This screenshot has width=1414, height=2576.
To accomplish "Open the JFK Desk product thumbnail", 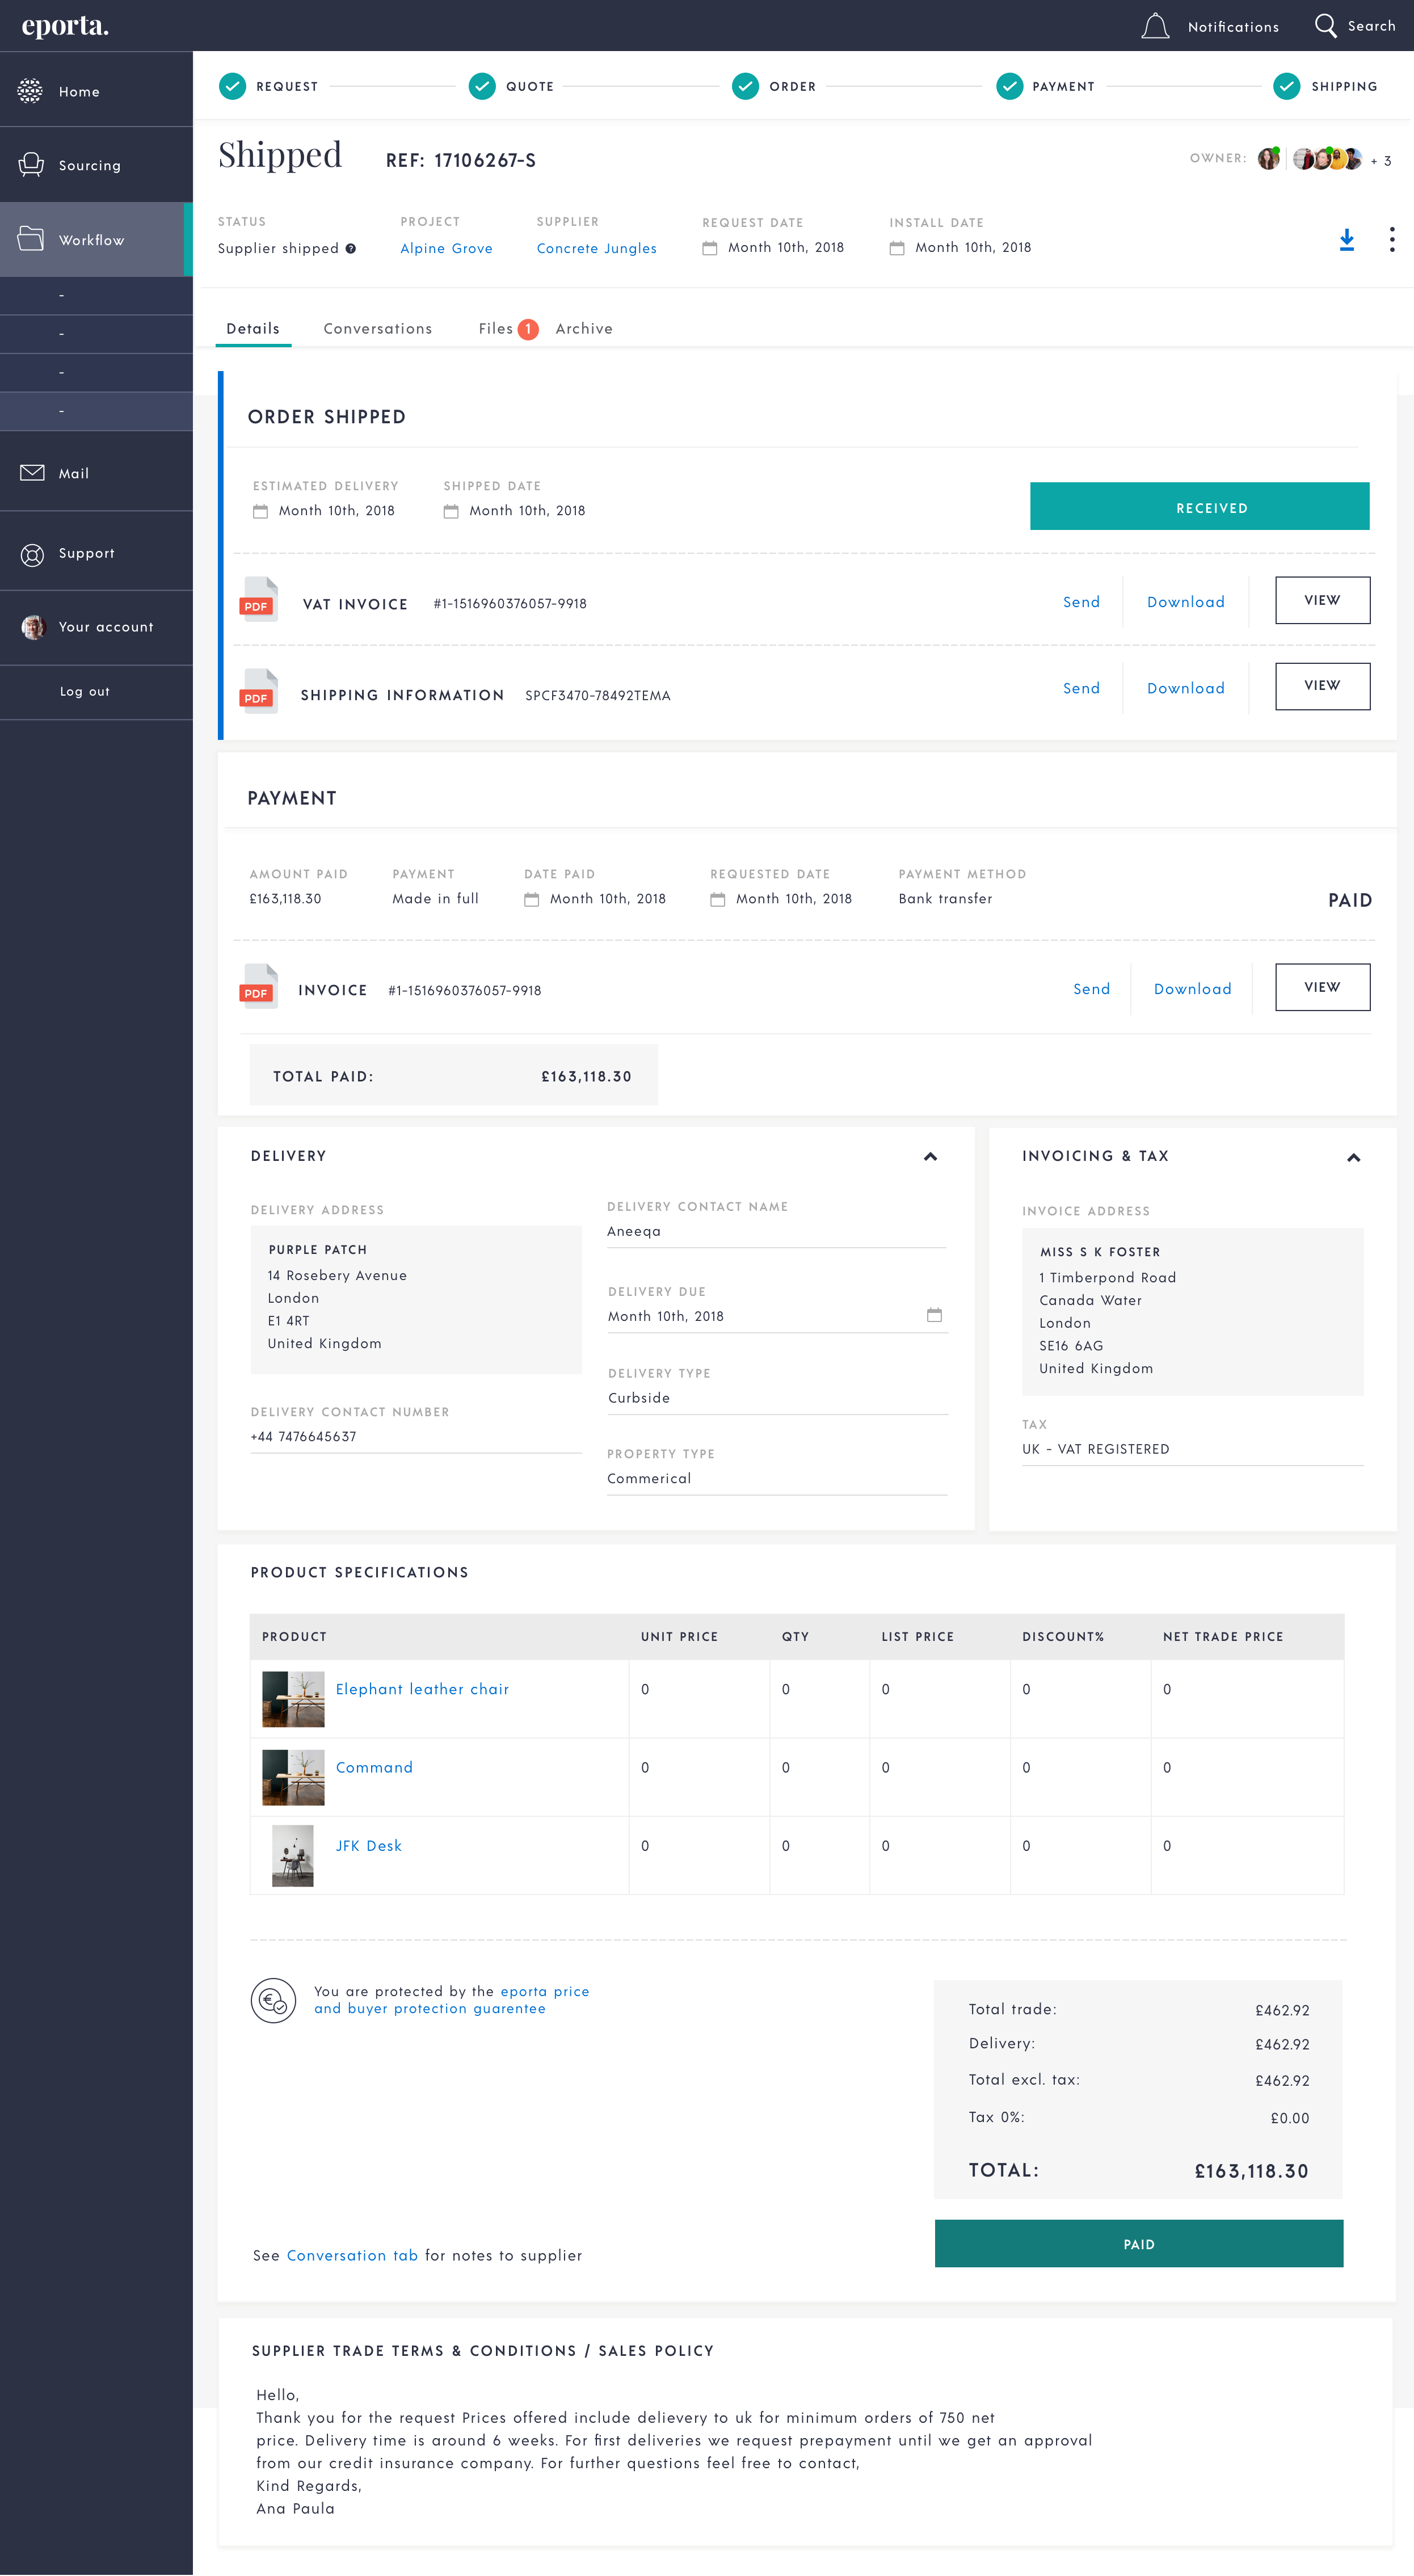I will click(x=292, y=1855).
